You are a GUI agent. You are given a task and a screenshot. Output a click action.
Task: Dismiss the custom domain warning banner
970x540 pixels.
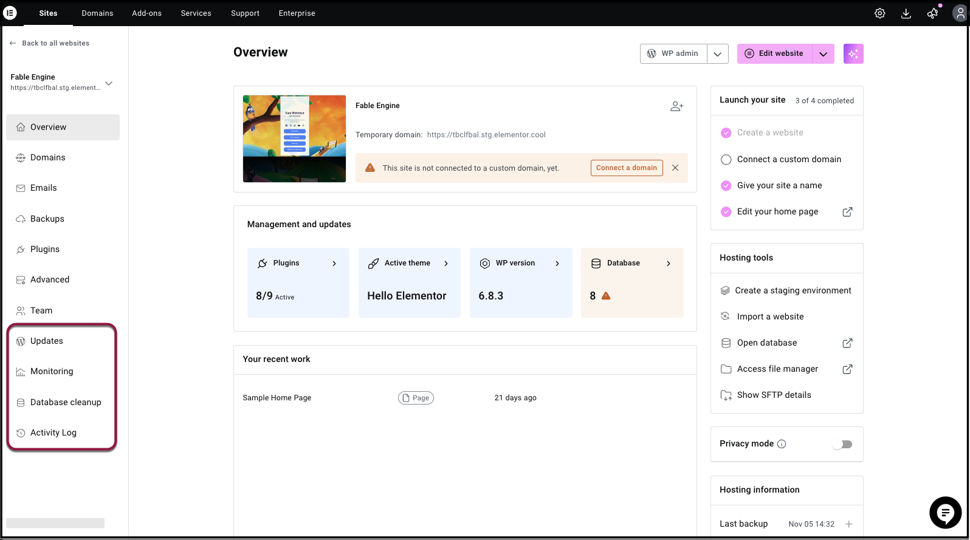(x=675, y=168)
